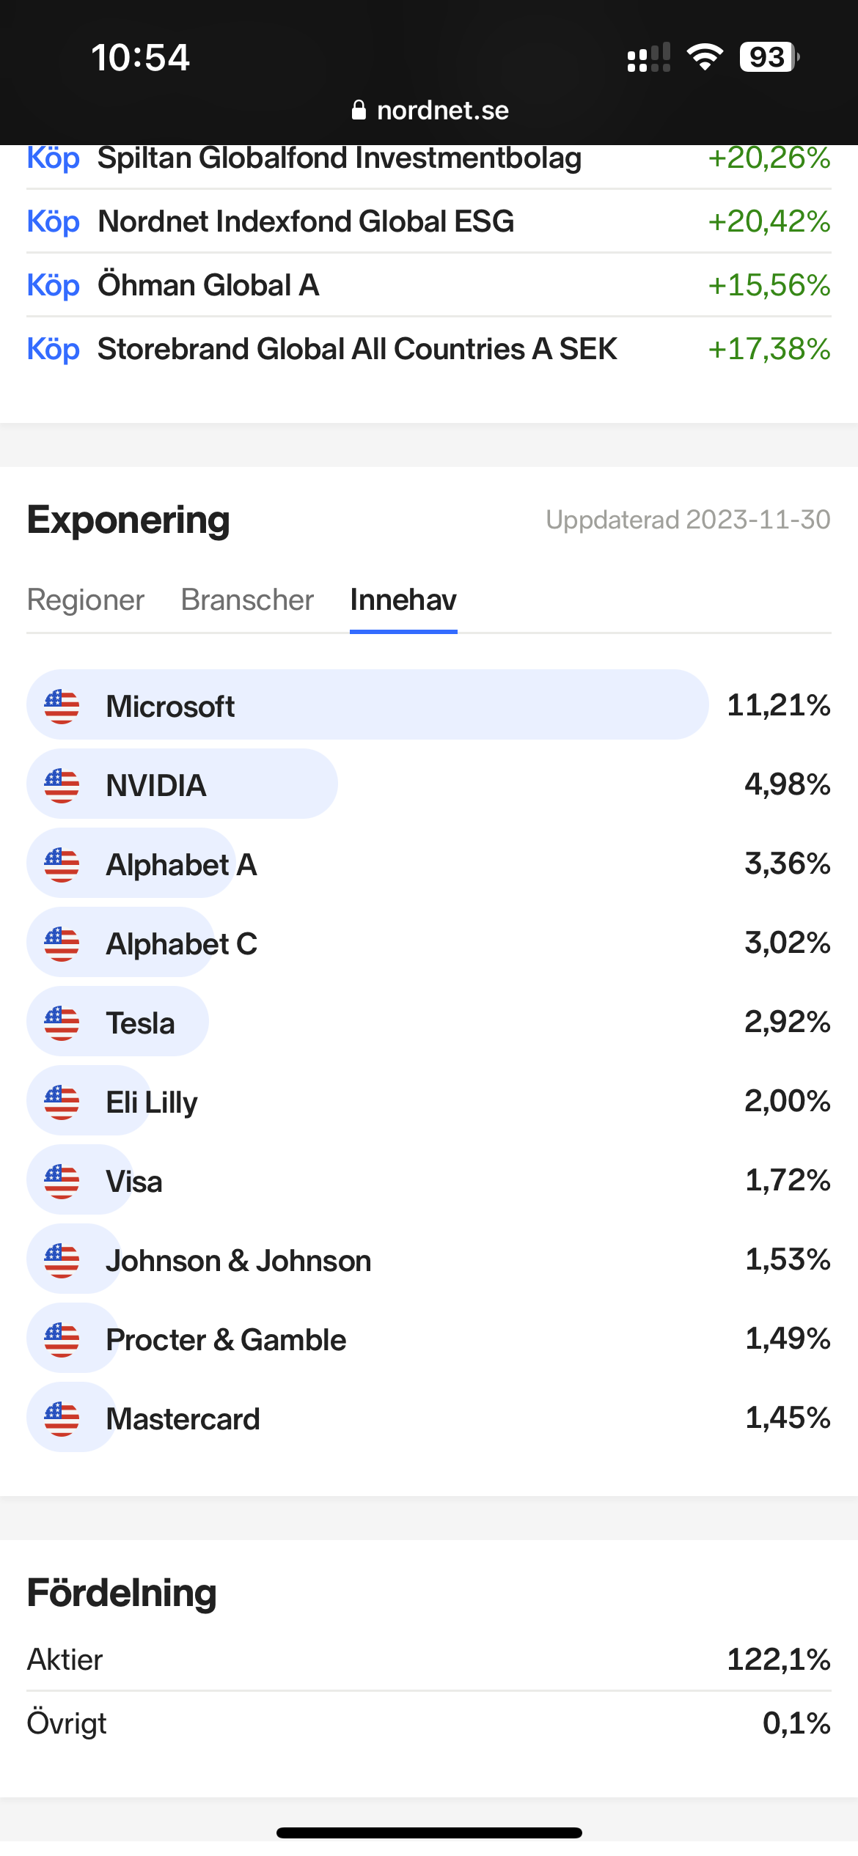This screenshot has height=1856, width=858.
Task: Buy Storebrand Global All Countries A SEK
Action: coord(53,349)
